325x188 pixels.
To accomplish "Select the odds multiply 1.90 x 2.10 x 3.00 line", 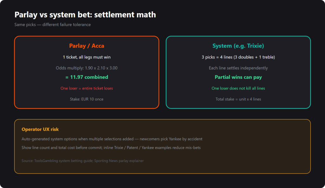I will pyautogui.click(x=87, y=68).
